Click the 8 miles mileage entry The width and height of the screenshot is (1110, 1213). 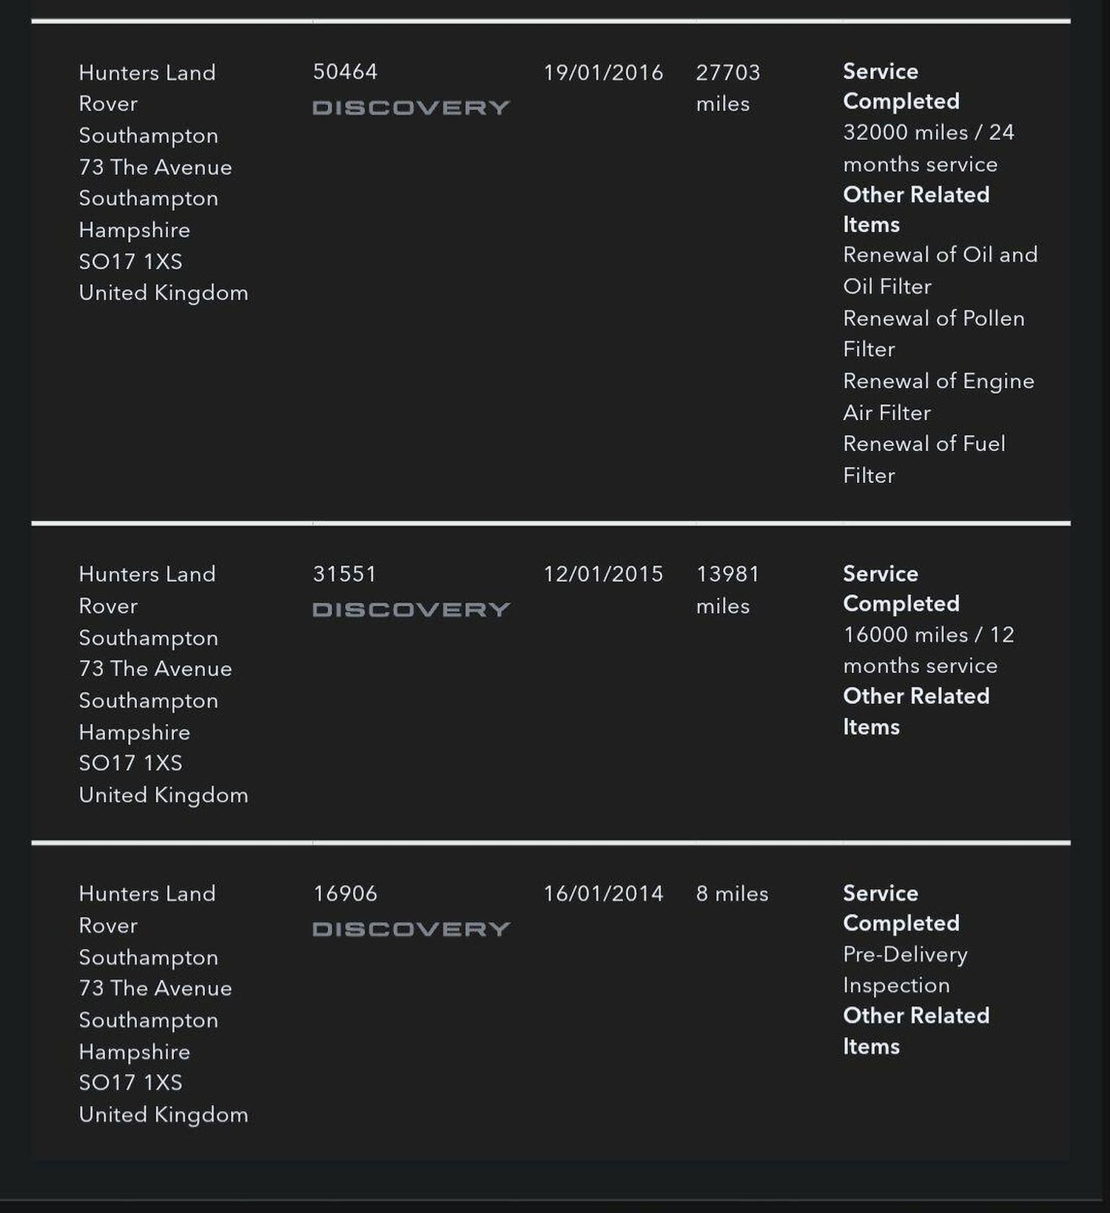pyautogui.click(x=732, y=893)
